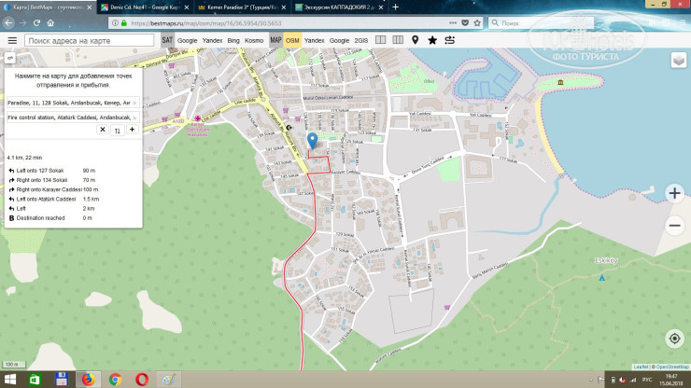The image size is (691, 388).
Task: Collapse the route panel arrow button
Action: tap(9, 58)
